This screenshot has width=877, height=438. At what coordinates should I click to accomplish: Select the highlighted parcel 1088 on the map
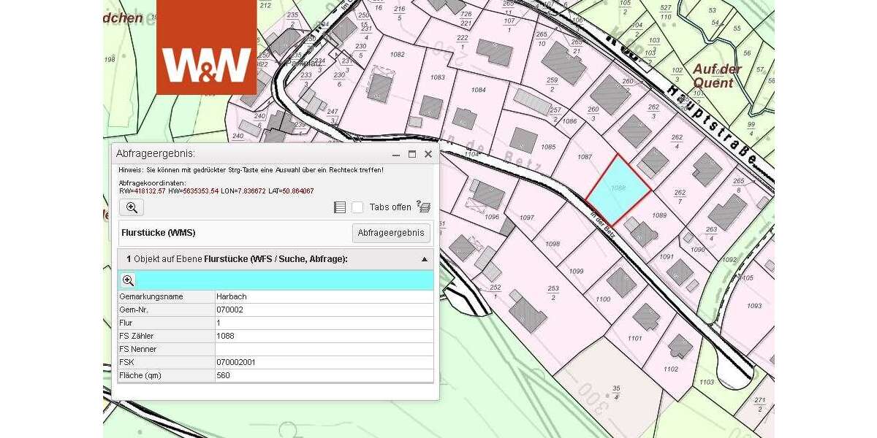point(618,190)
